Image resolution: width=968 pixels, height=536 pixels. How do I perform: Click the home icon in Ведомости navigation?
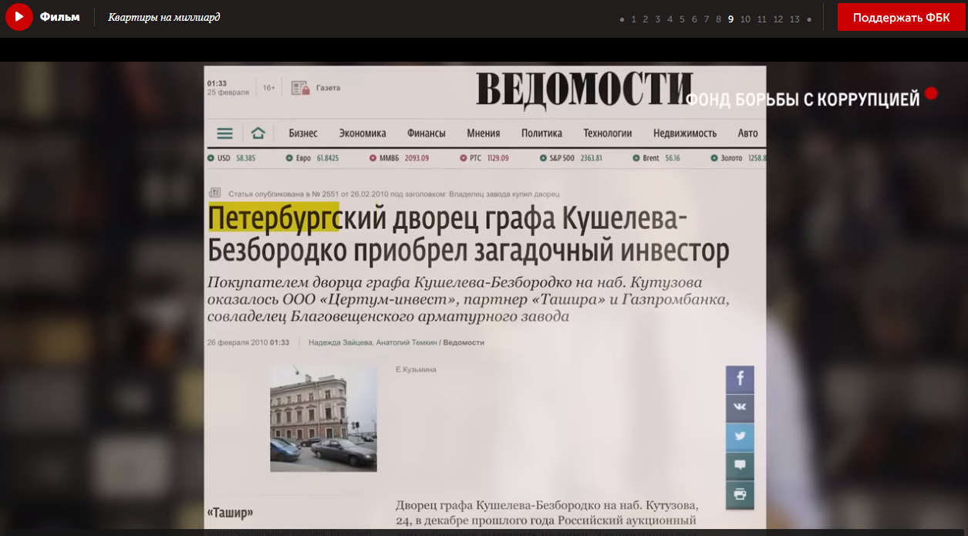(258, 133)
